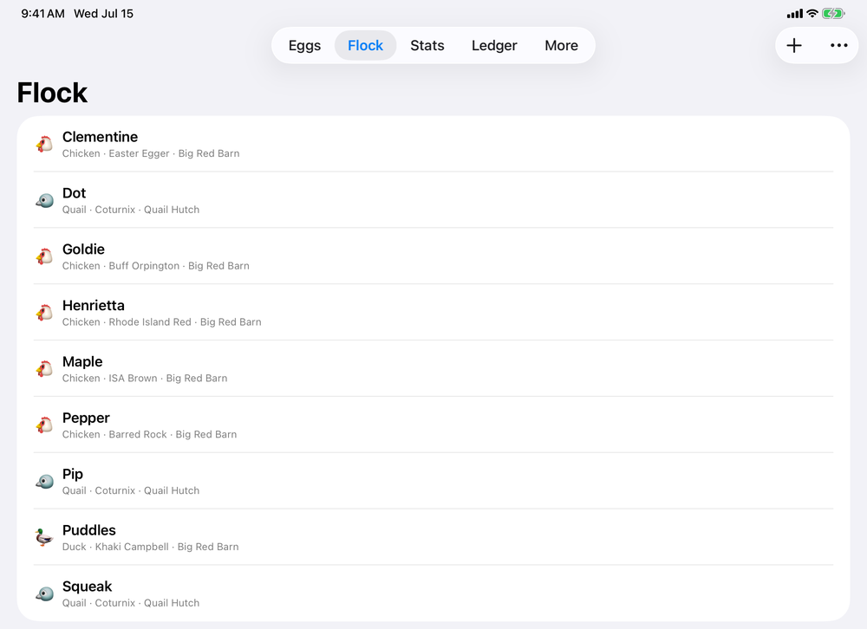Click 'Duck · Khaki Campbell · Big Red Barn'
The height and width of the screenshot is (629, 867).
point(150,548)
